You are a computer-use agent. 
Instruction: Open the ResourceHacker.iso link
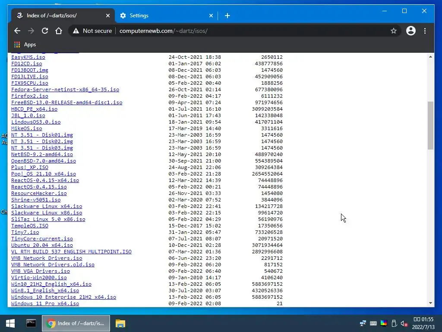[39, 193]
